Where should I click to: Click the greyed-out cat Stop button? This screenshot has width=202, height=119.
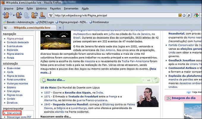pyautogui.click(x=26, y=15)
